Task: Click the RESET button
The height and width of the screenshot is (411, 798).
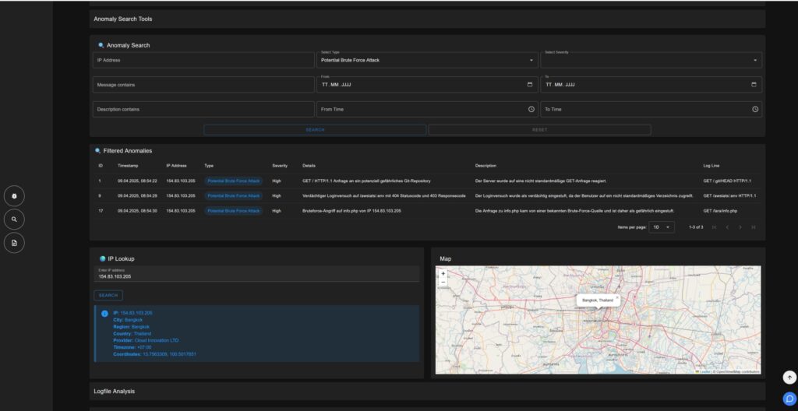Action: coord(539,130)
